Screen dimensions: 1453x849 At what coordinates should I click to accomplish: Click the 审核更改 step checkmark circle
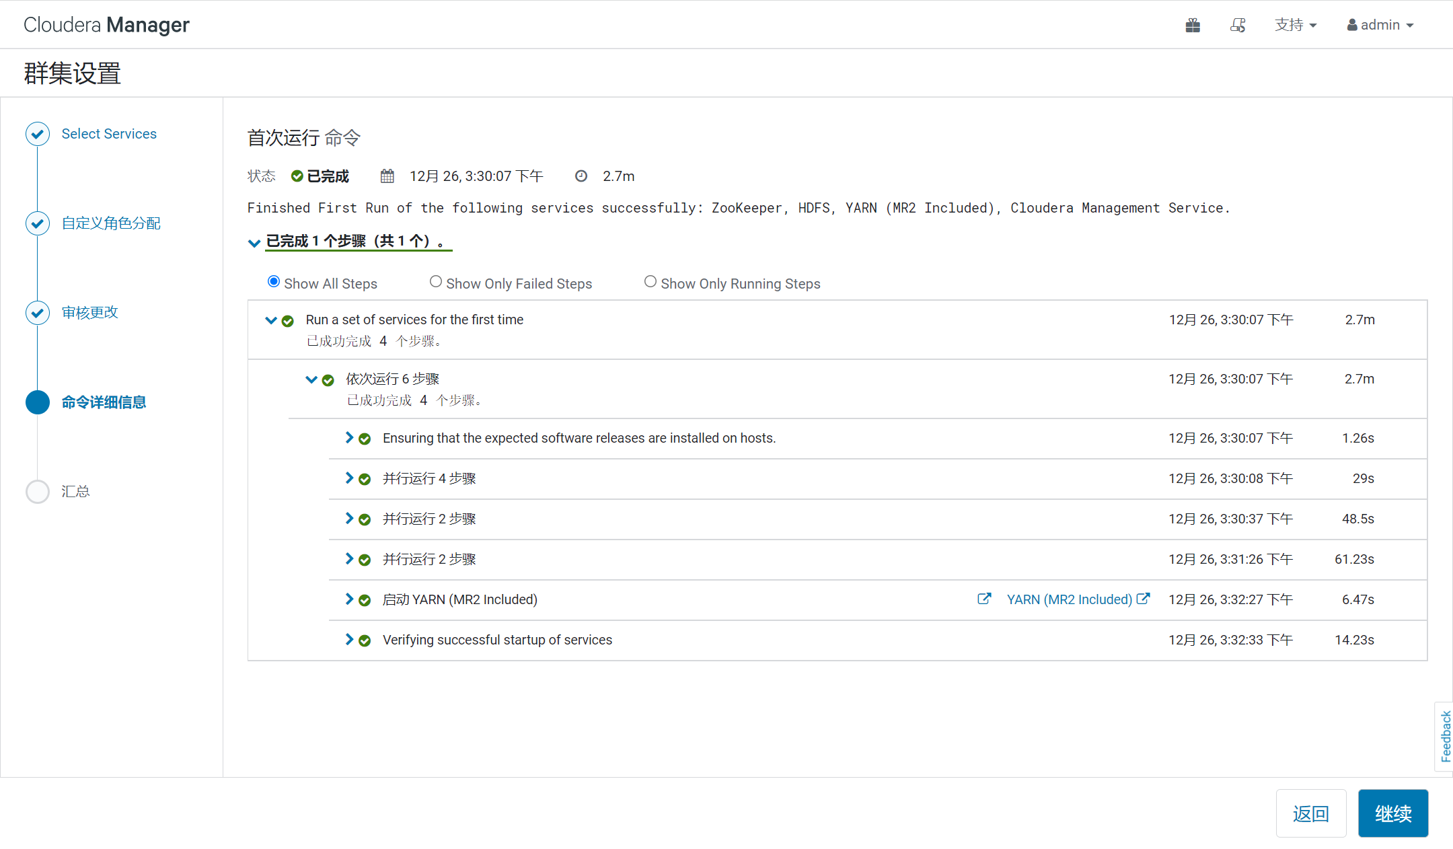[38, 313]
